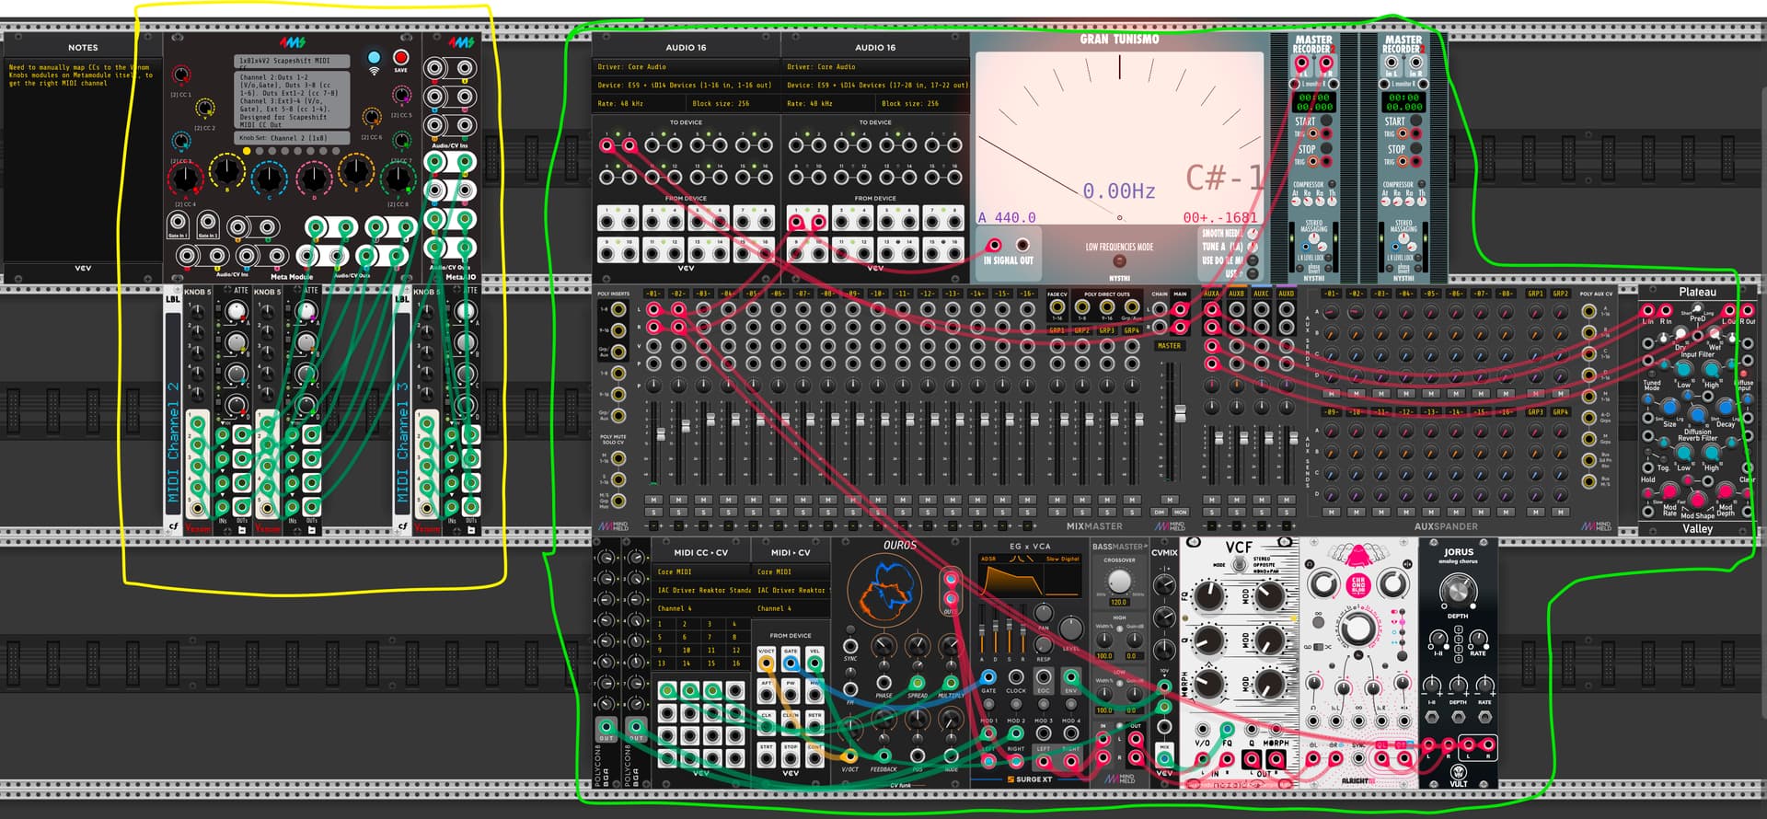This screenshot has height=819, width=1767.
Task: Click the Notes module text area
Action: pos(83,161)
